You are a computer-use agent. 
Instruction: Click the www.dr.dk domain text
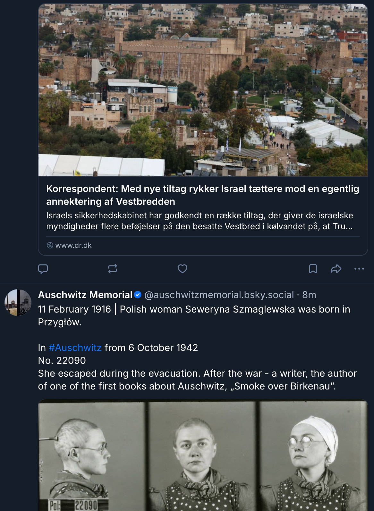(73, 245)
